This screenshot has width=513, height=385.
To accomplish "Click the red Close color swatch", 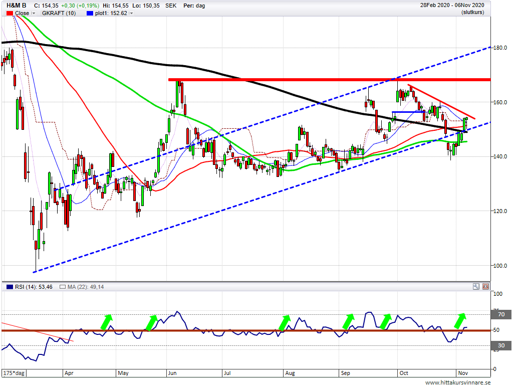I will (x=10, y=13).
